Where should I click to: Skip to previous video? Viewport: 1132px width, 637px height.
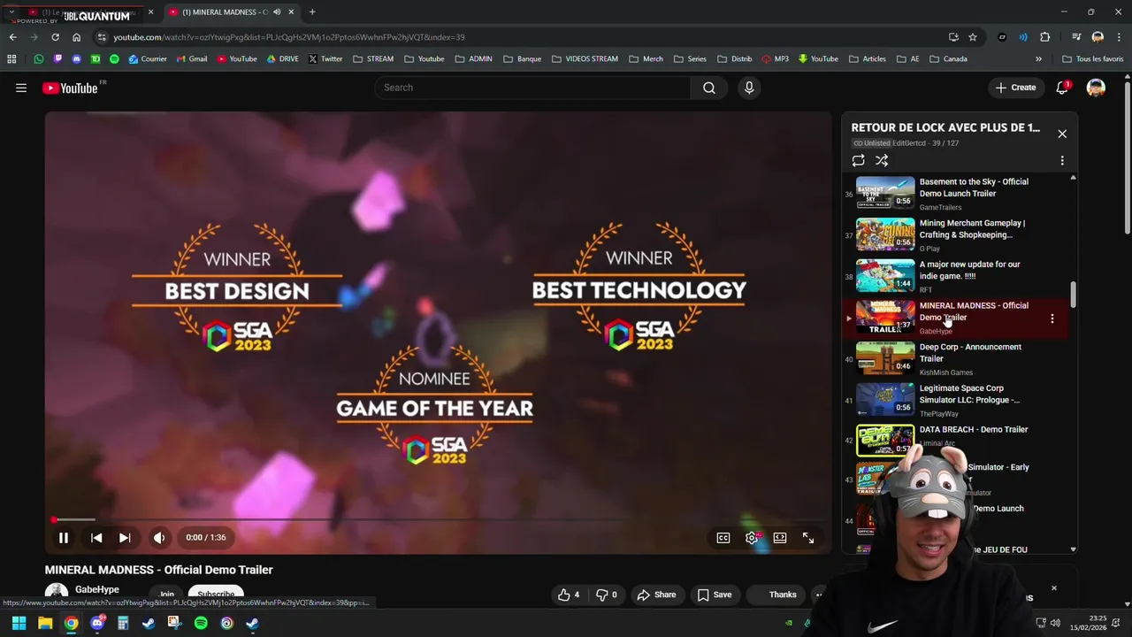click(96, 537)
